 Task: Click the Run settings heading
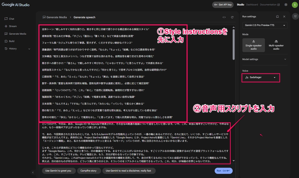pyautogui.click(x=249, y=17)
